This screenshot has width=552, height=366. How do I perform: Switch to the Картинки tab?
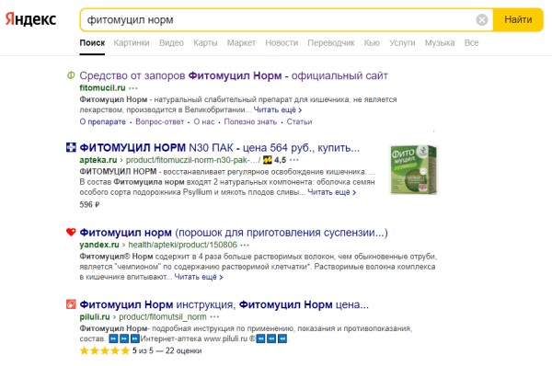(132, 43)
